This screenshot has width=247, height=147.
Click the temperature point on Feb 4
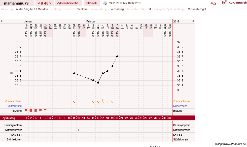(x=103, y=73)
